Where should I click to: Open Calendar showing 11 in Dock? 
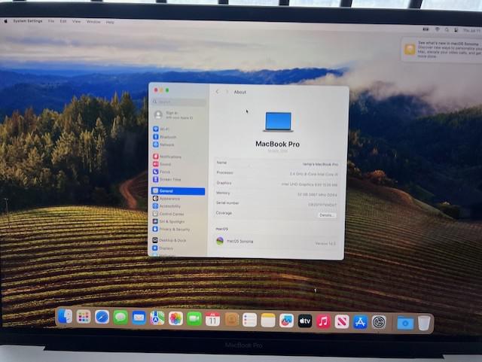point(212,319)
